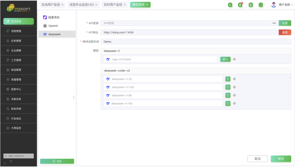Open settings gear for deepseek-r1:1.5b
Screen dimensions: 295x167
[x=234, y=87]
